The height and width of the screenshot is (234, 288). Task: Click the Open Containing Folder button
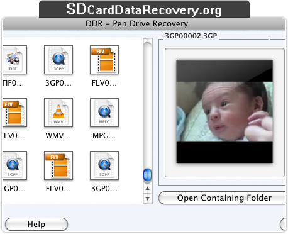coord(222,198)
